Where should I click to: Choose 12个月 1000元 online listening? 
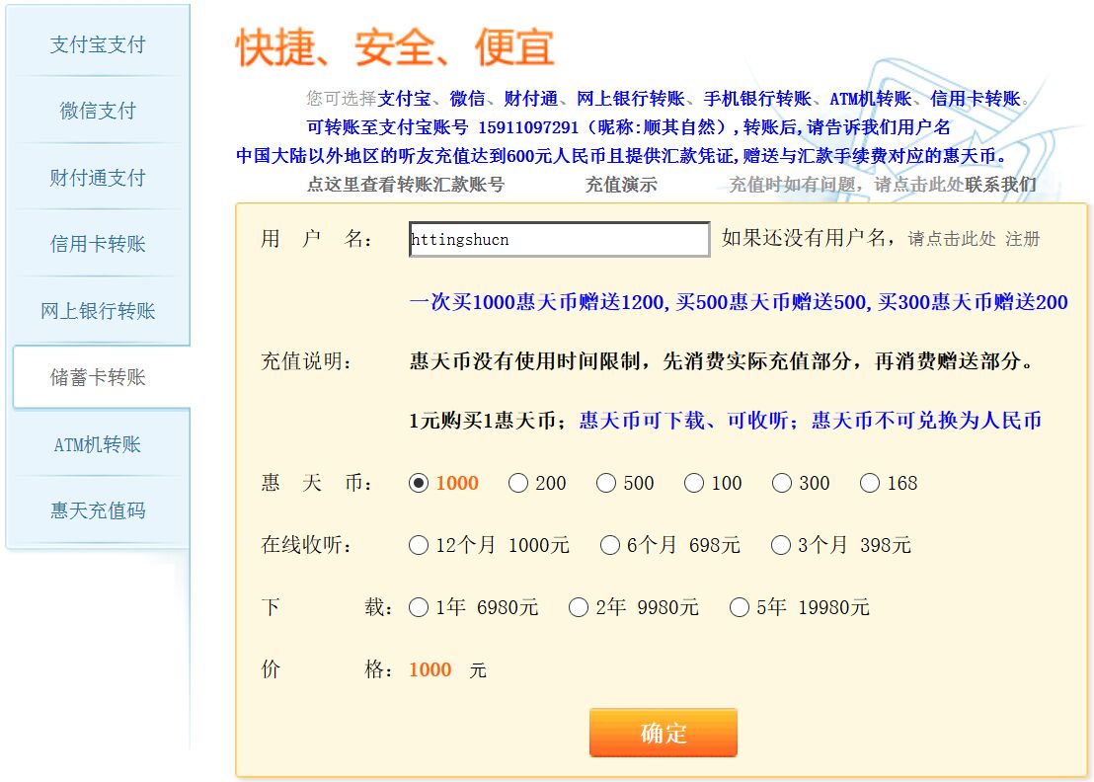coord(419,545)
